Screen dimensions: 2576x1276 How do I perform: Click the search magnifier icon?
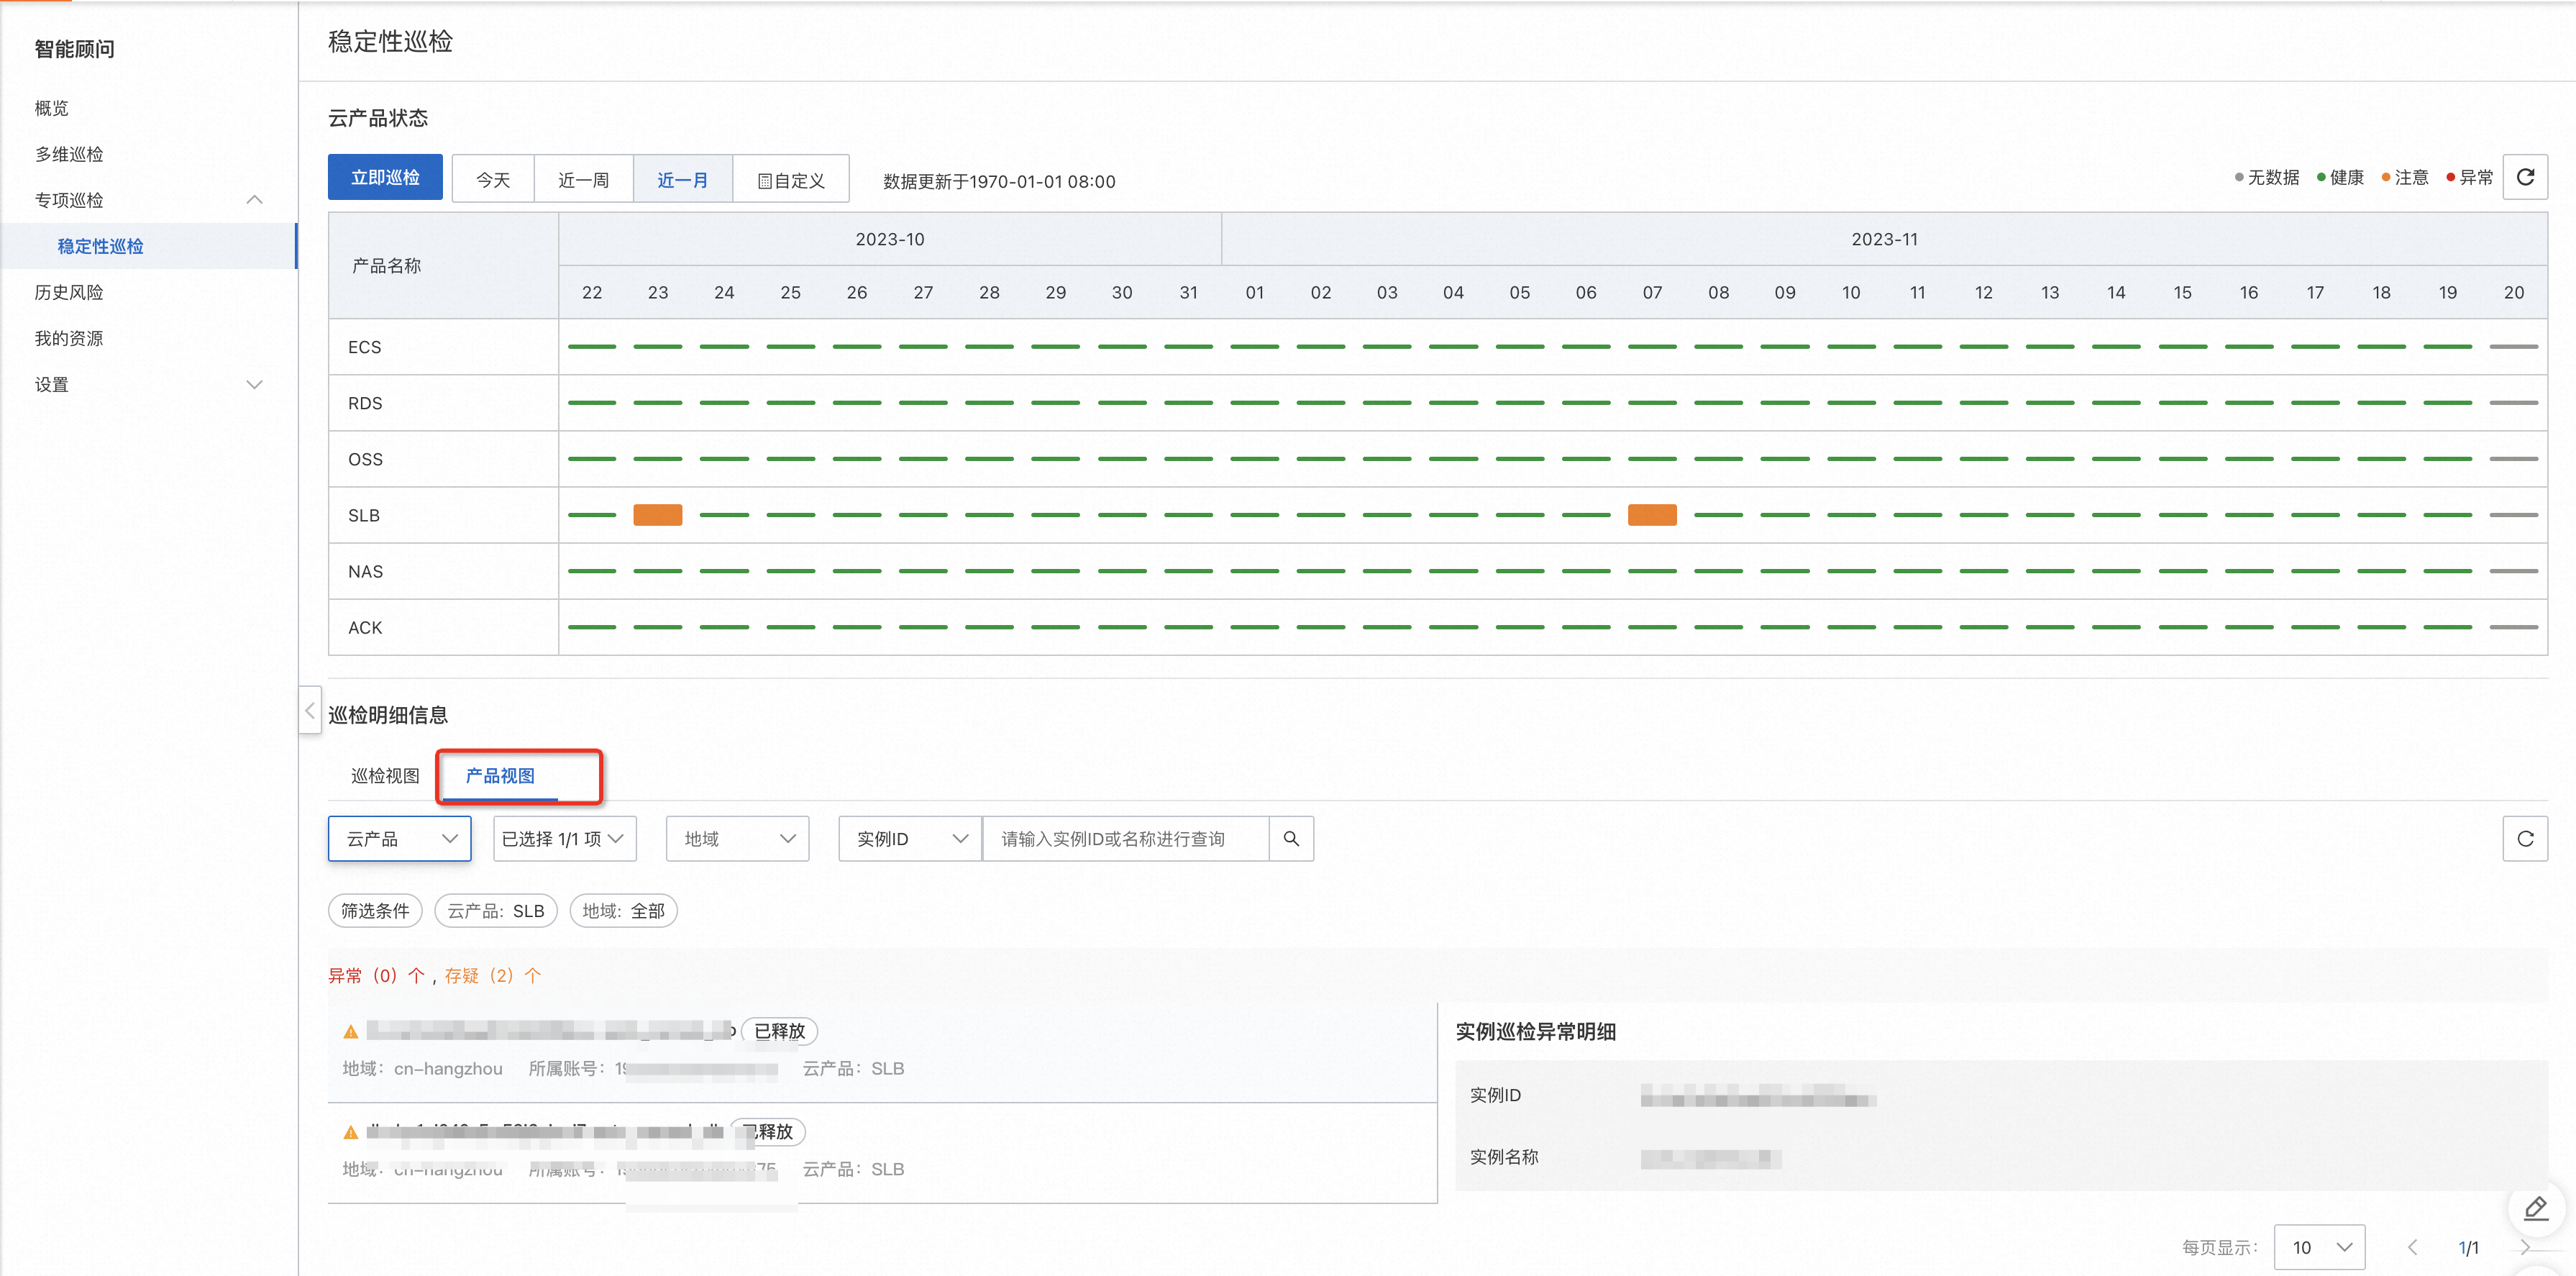coord(1291,838)
